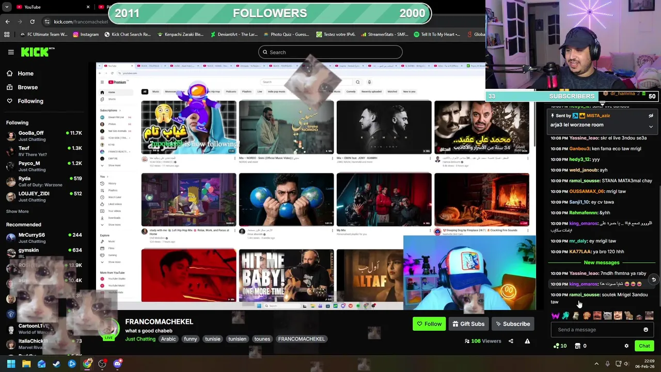Image resolution: width=661 pixels, height=372 pixels.
Task: Click the Subscribe button
Action: [513, 324]
